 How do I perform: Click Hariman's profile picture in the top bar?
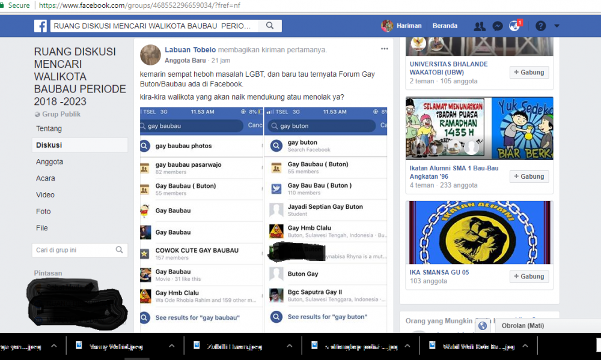coord(387,26)
